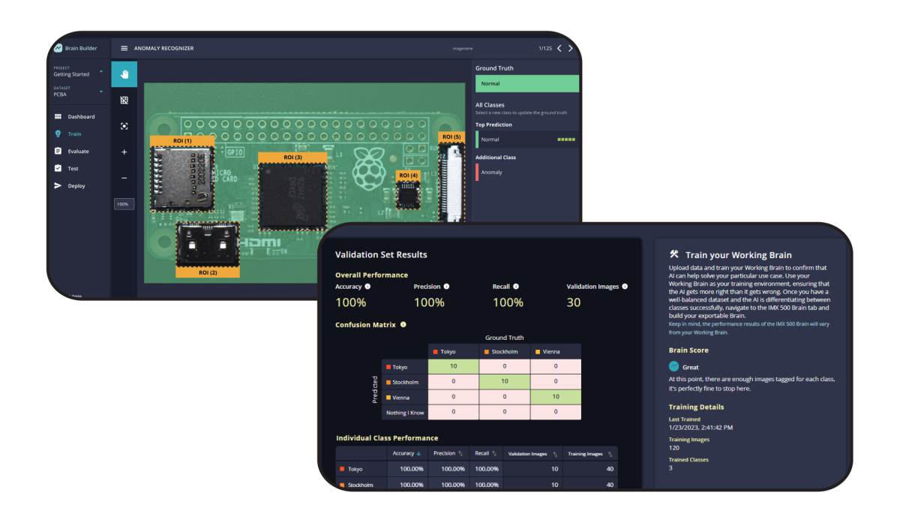Screen dimensions: 900x523
Task: Click the info icon next to Precision
Action: coord(447,287)
